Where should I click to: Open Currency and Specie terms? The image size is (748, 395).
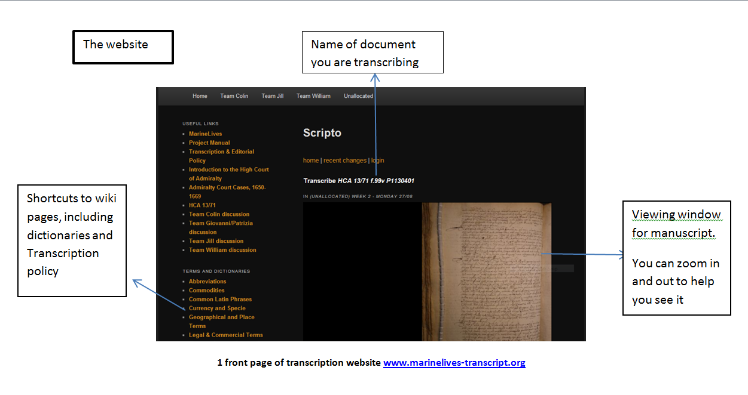[217, 308]
